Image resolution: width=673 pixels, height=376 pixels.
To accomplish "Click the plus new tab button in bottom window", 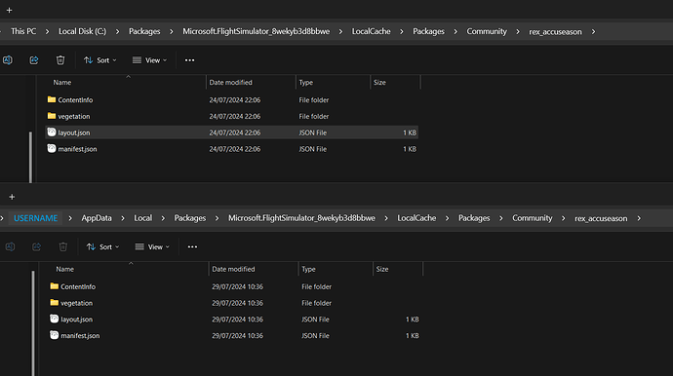I will click(x=12, y=197).
